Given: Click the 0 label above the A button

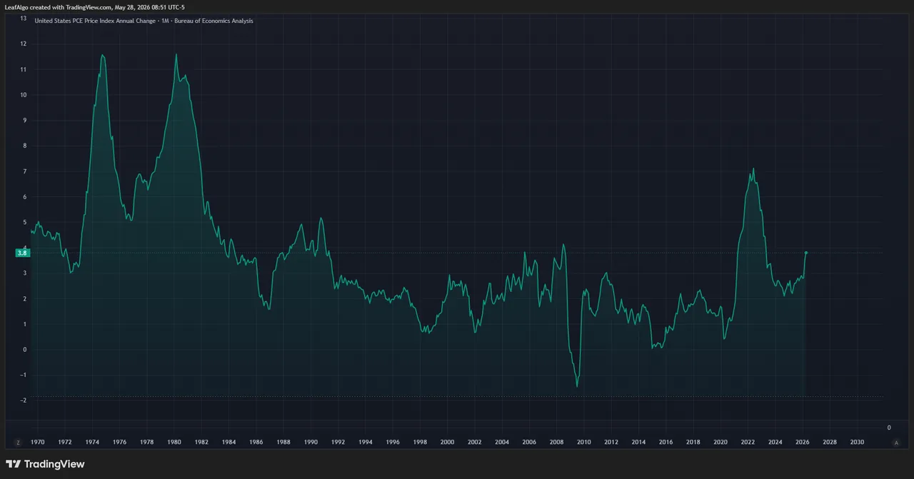Looking at the screenshot, I should click(x=889, y=428).
